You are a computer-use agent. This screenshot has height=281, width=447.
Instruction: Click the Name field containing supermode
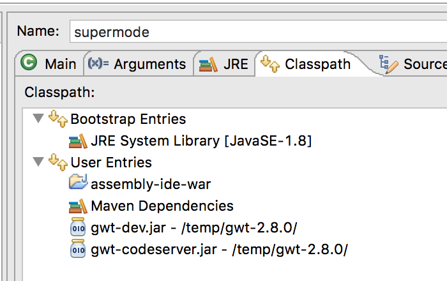[x=258, y=32]
